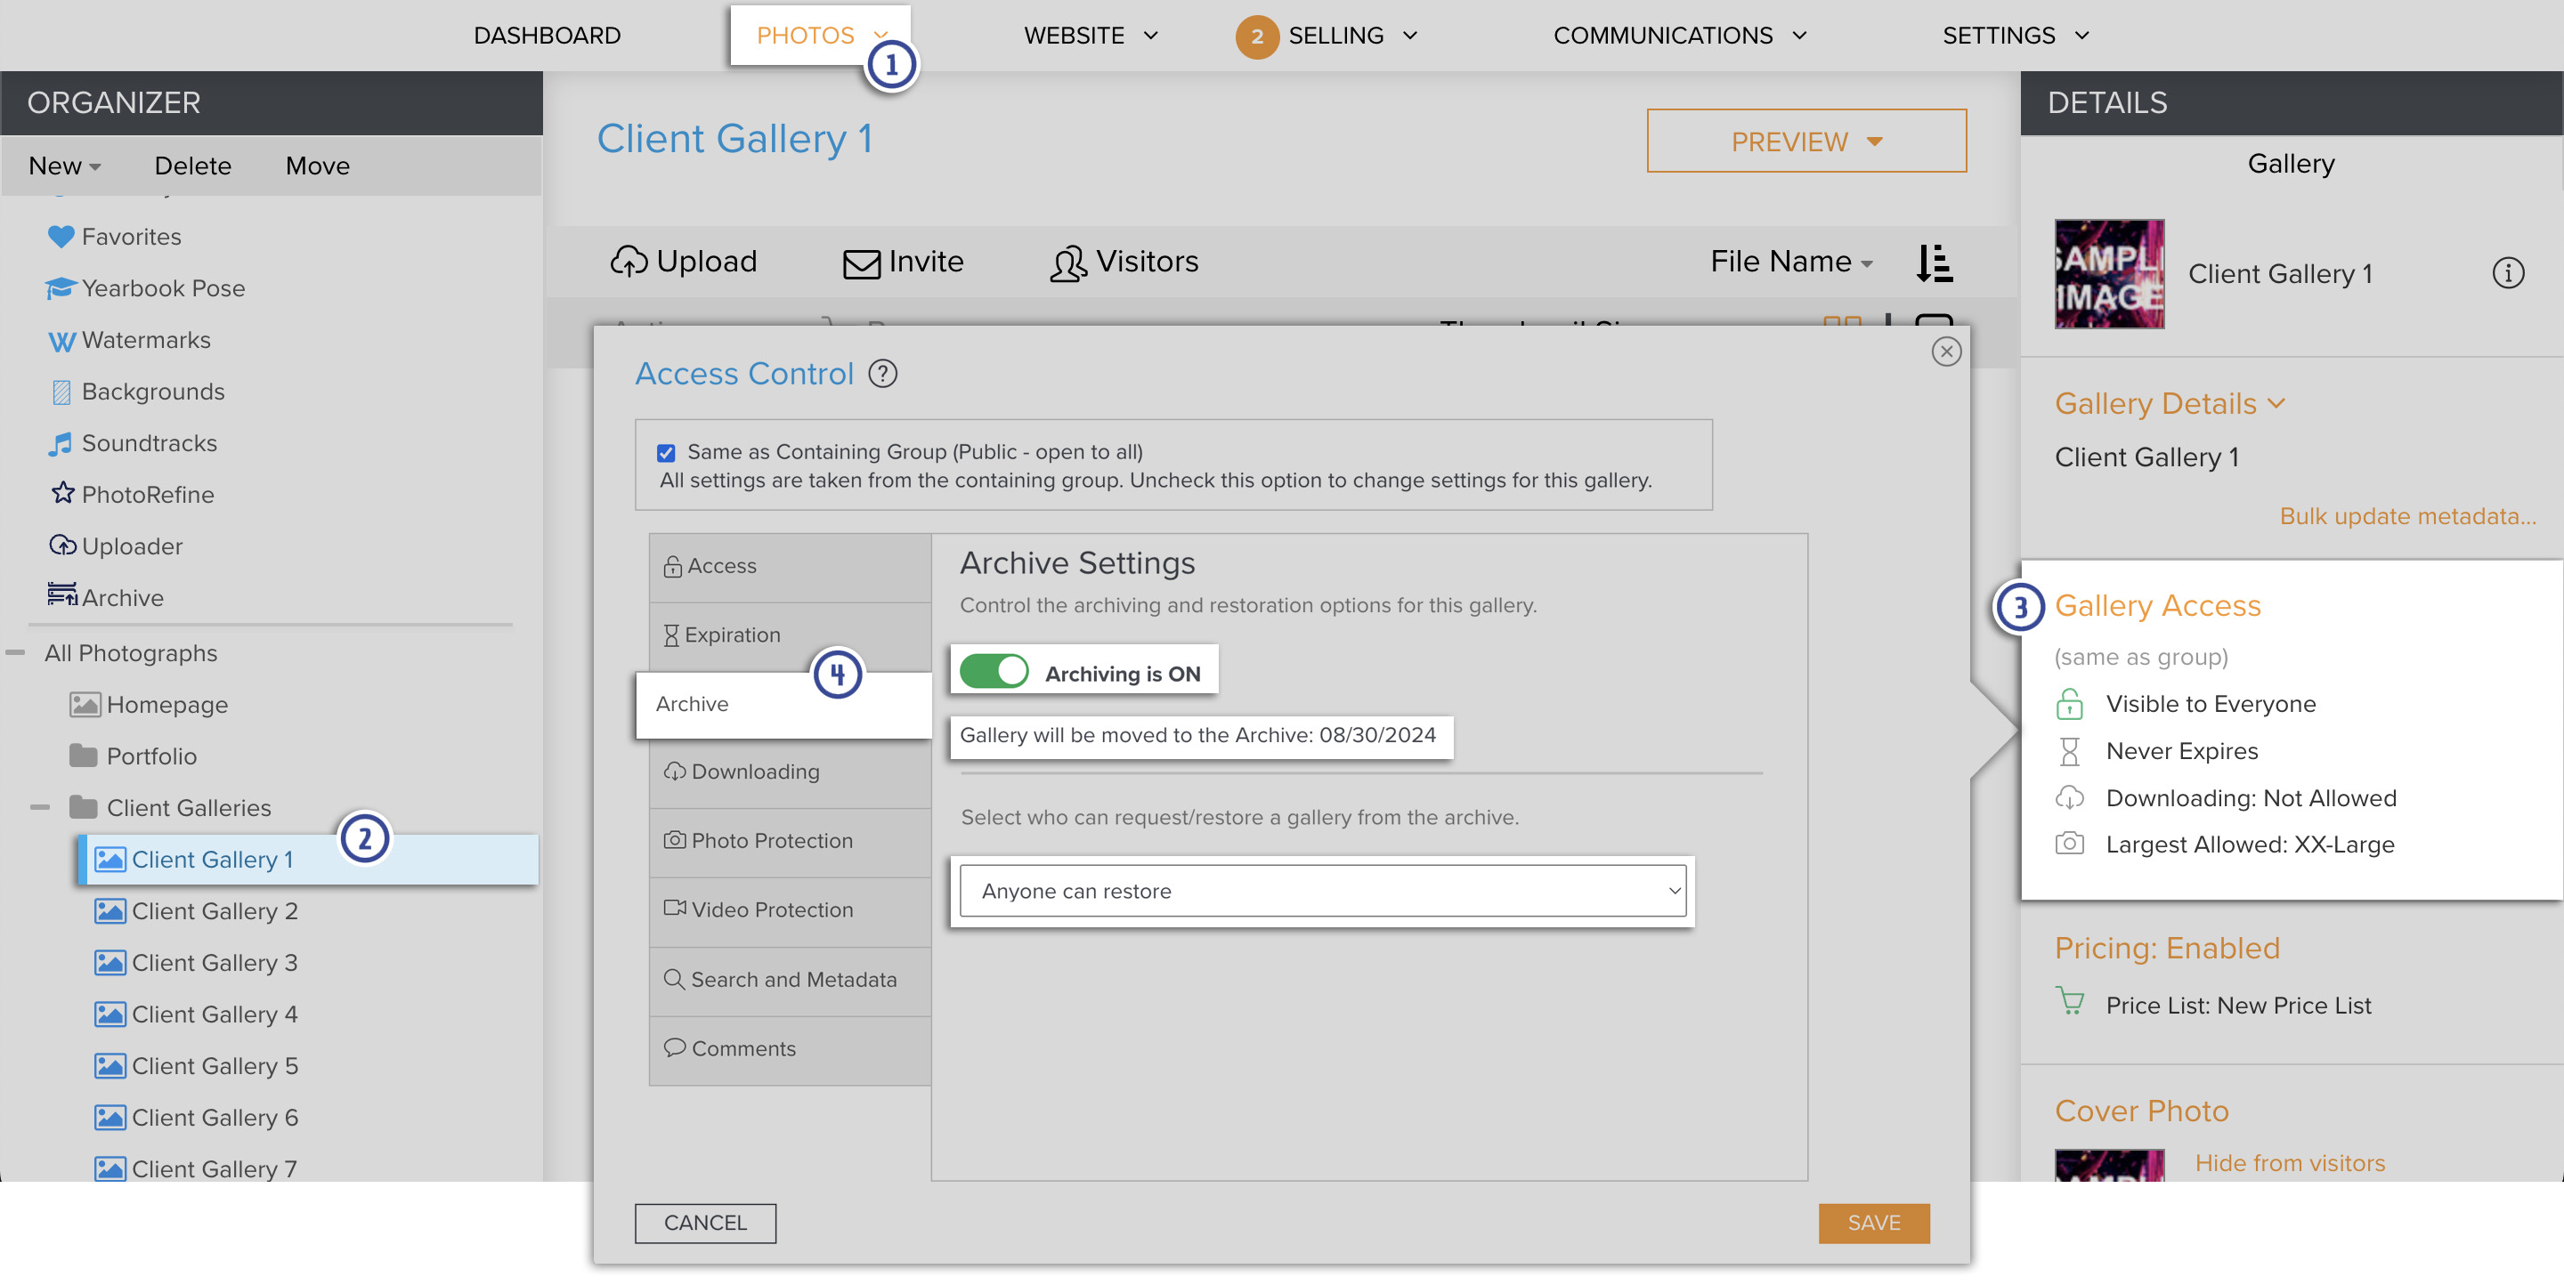Viewport: 2564px width, 1285px height.
Task: Click the Hide from visitors link
Action: (2289, 1163)
